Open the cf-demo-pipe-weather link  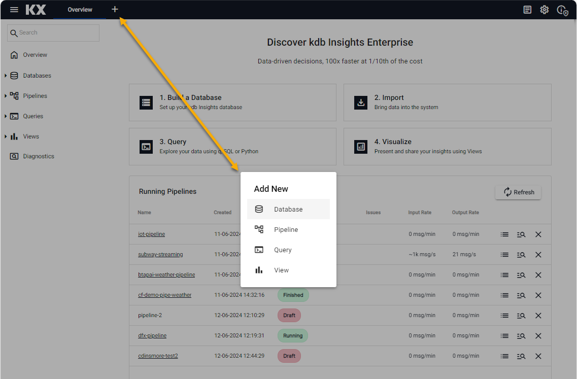tap(164, 295)
